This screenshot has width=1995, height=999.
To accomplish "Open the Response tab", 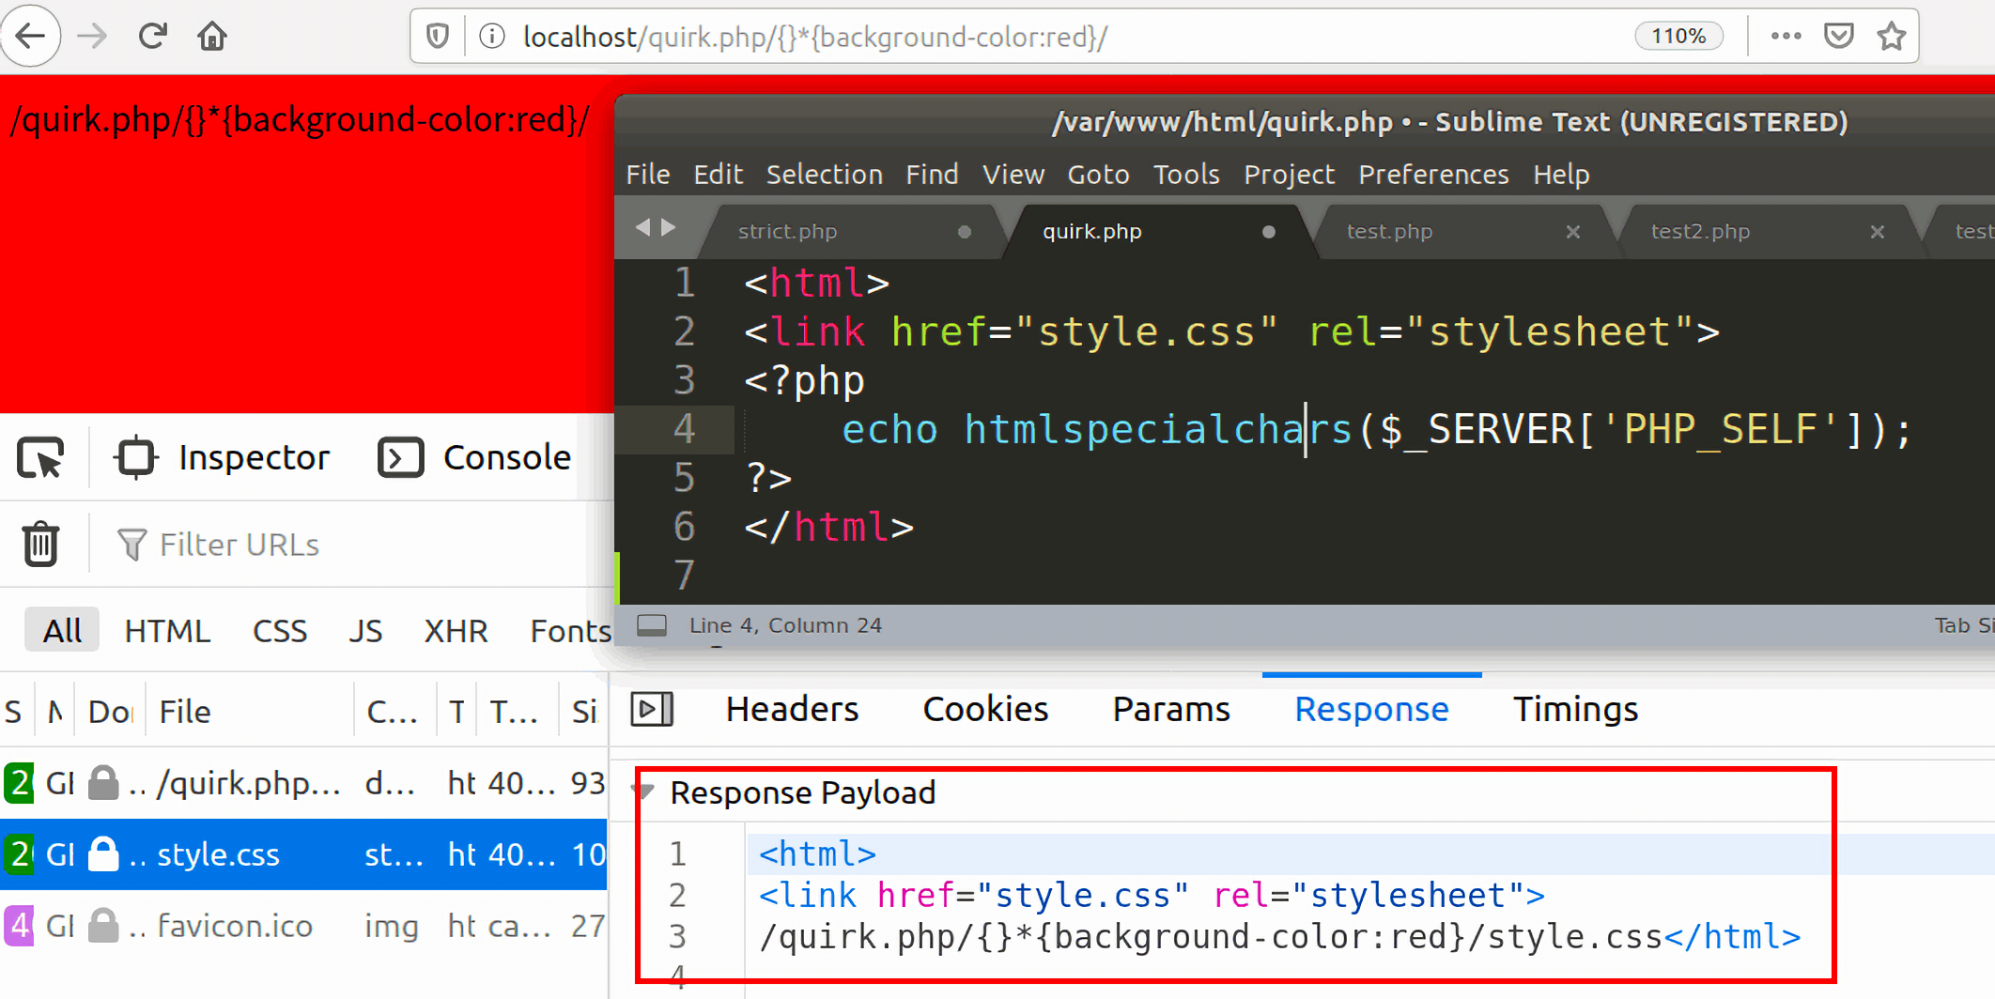I will pos(1371,710).
